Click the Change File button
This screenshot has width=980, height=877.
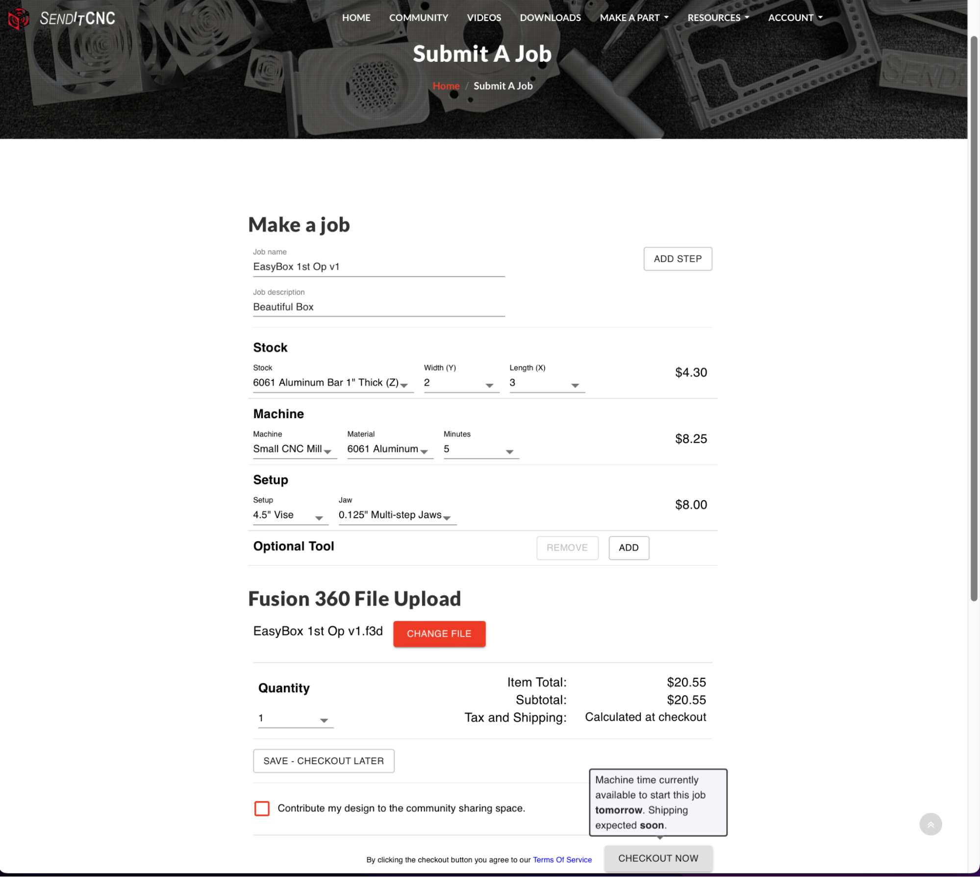439,634
